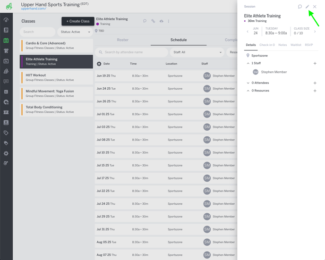Click the book icon in left sidebar
The image size is (325, 260).
coord(6,30)
